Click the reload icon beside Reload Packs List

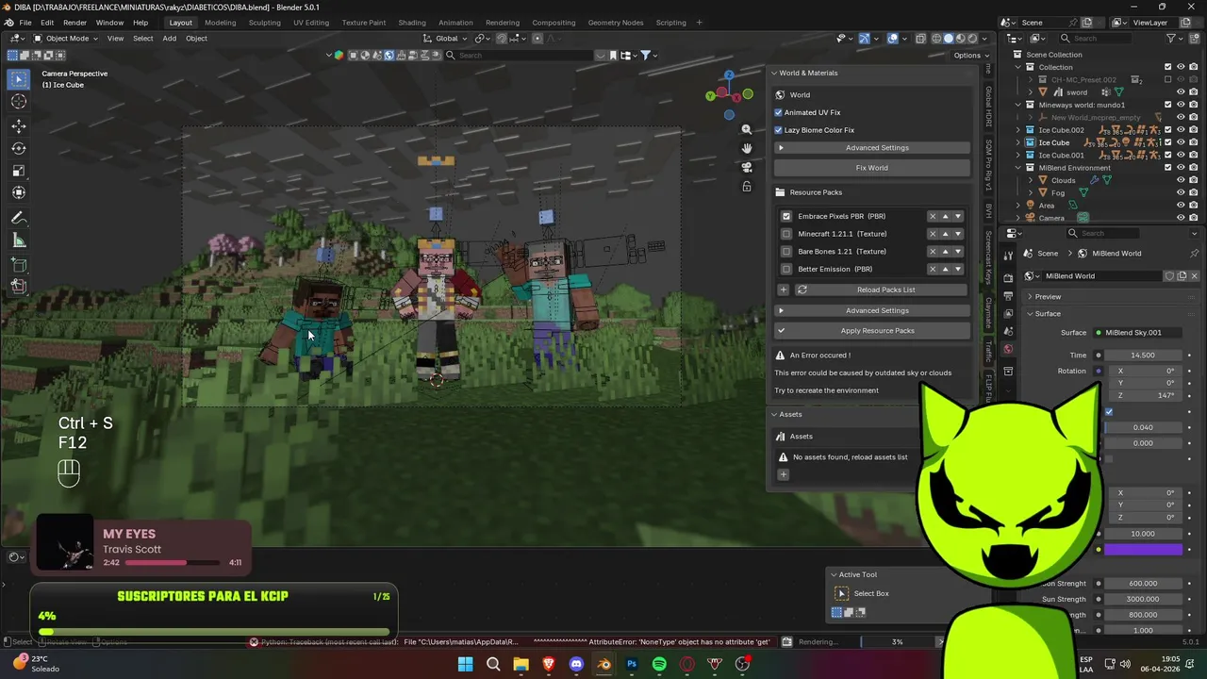click(x=802, y=290)
